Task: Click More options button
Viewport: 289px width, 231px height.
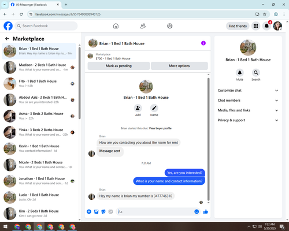Action: coord(179,66)
